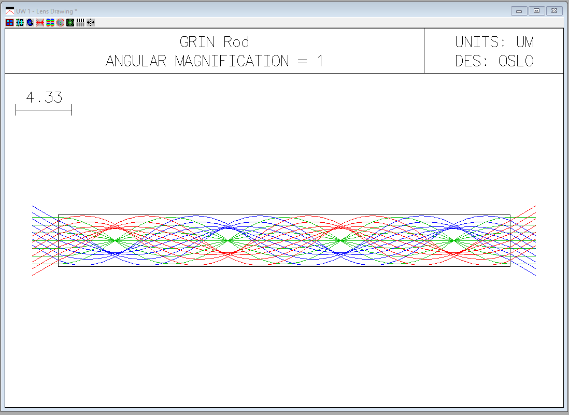Open the point spread function icon
Image resolution: width=569 pixels, height=415 pixels.
[70, 22]
